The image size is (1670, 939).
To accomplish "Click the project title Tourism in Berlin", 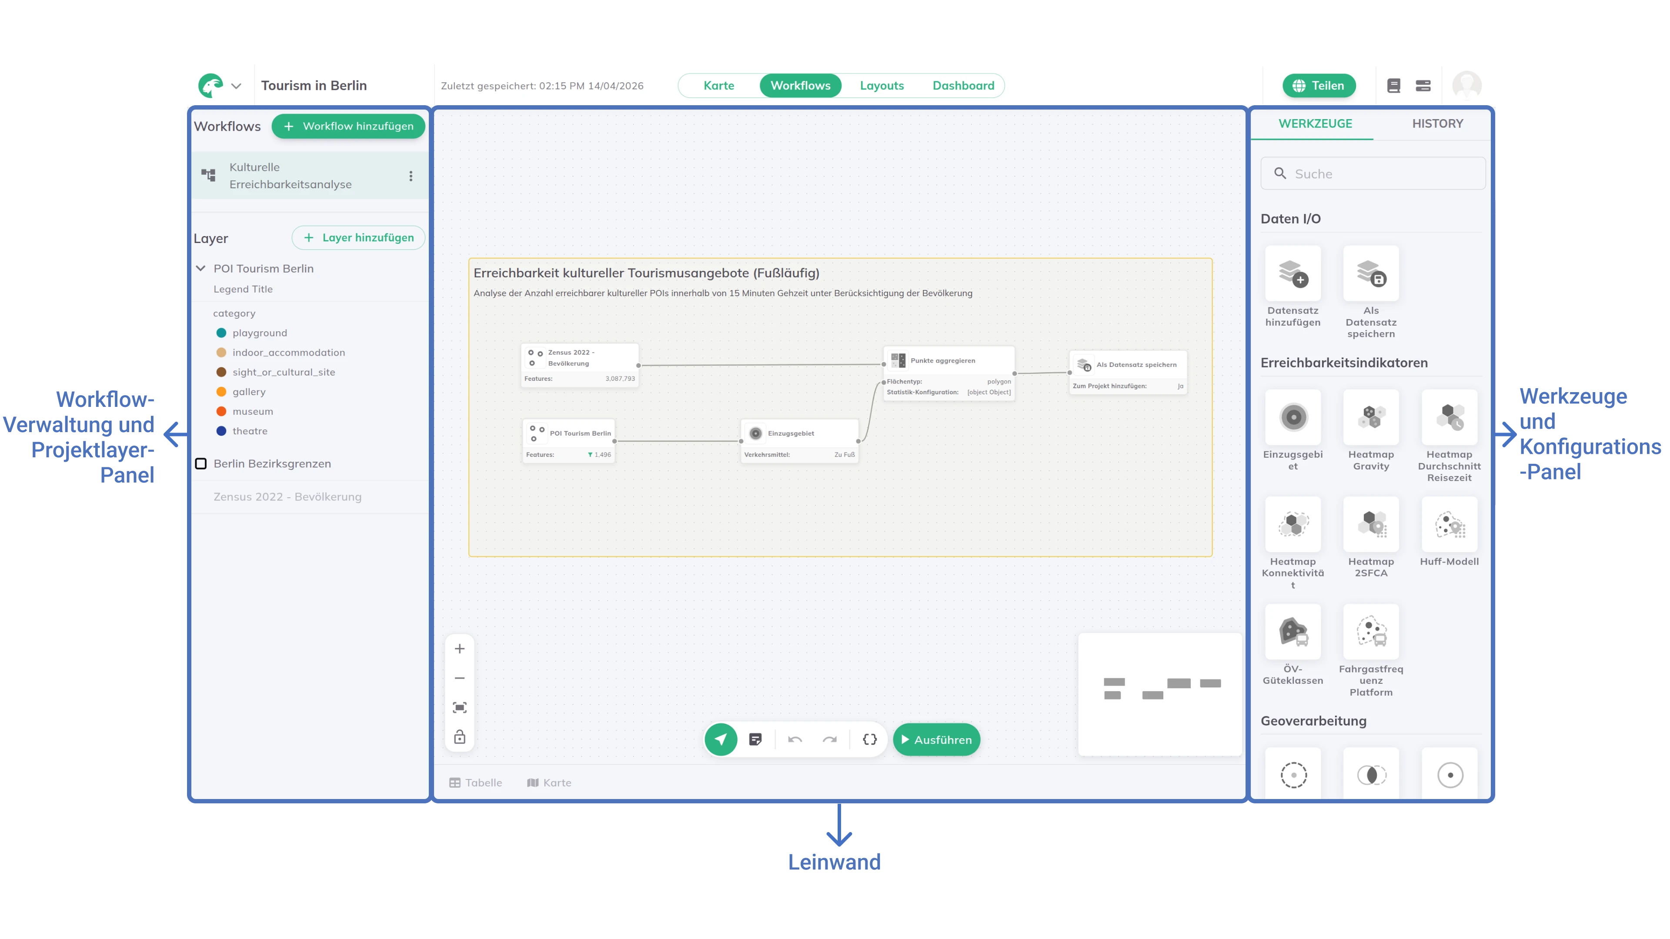I will click(314, 86).
